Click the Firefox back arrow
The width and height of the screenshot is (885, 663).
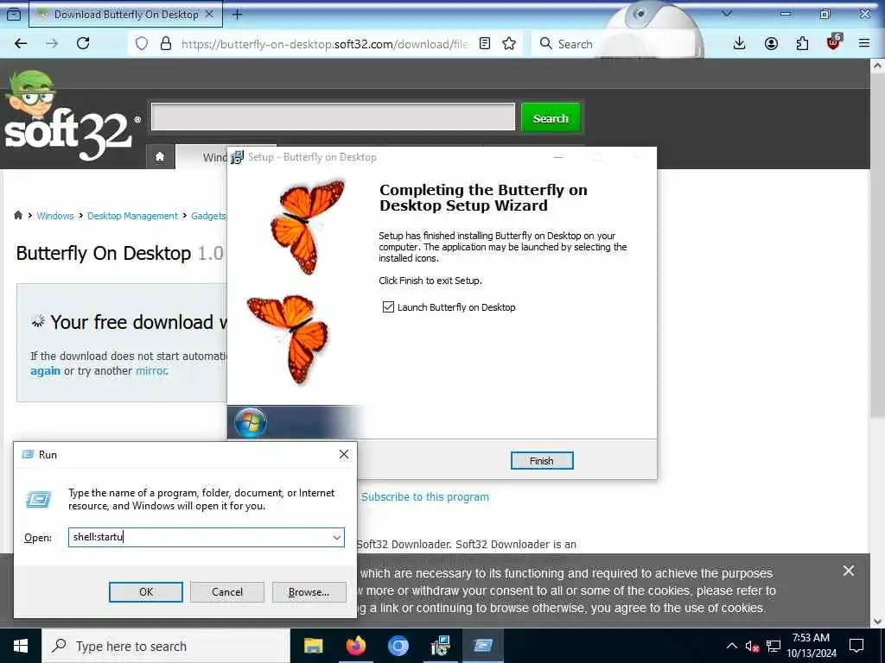click(21, 43)
